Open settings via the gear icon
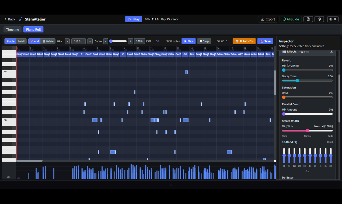This screenshot has width=342, height=204. point(319,19)
